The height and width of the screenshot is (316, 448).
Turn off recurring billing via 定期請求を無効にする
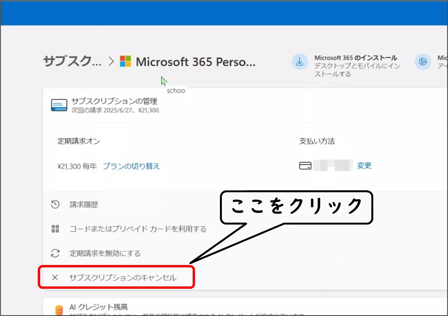click(105, 253)
